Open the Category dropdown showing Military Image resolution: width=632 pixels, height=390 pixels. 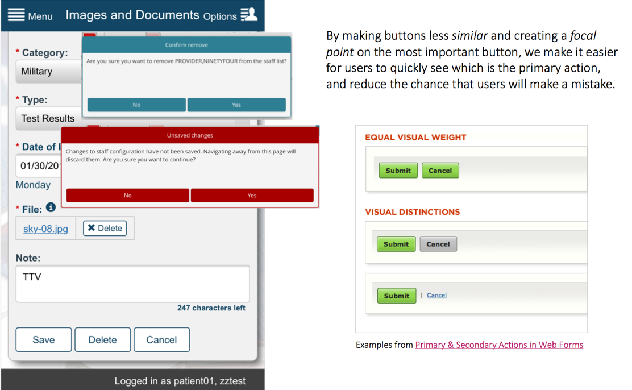pyautogui.click(x=49, y=72)
